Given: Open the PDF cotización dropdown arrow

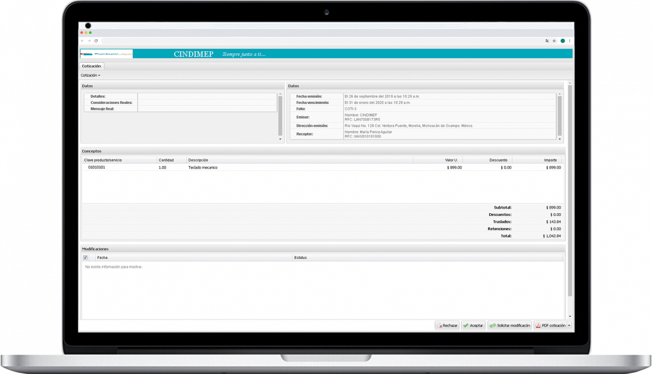Looking at the screenshot, I should (x=569, y=325).
